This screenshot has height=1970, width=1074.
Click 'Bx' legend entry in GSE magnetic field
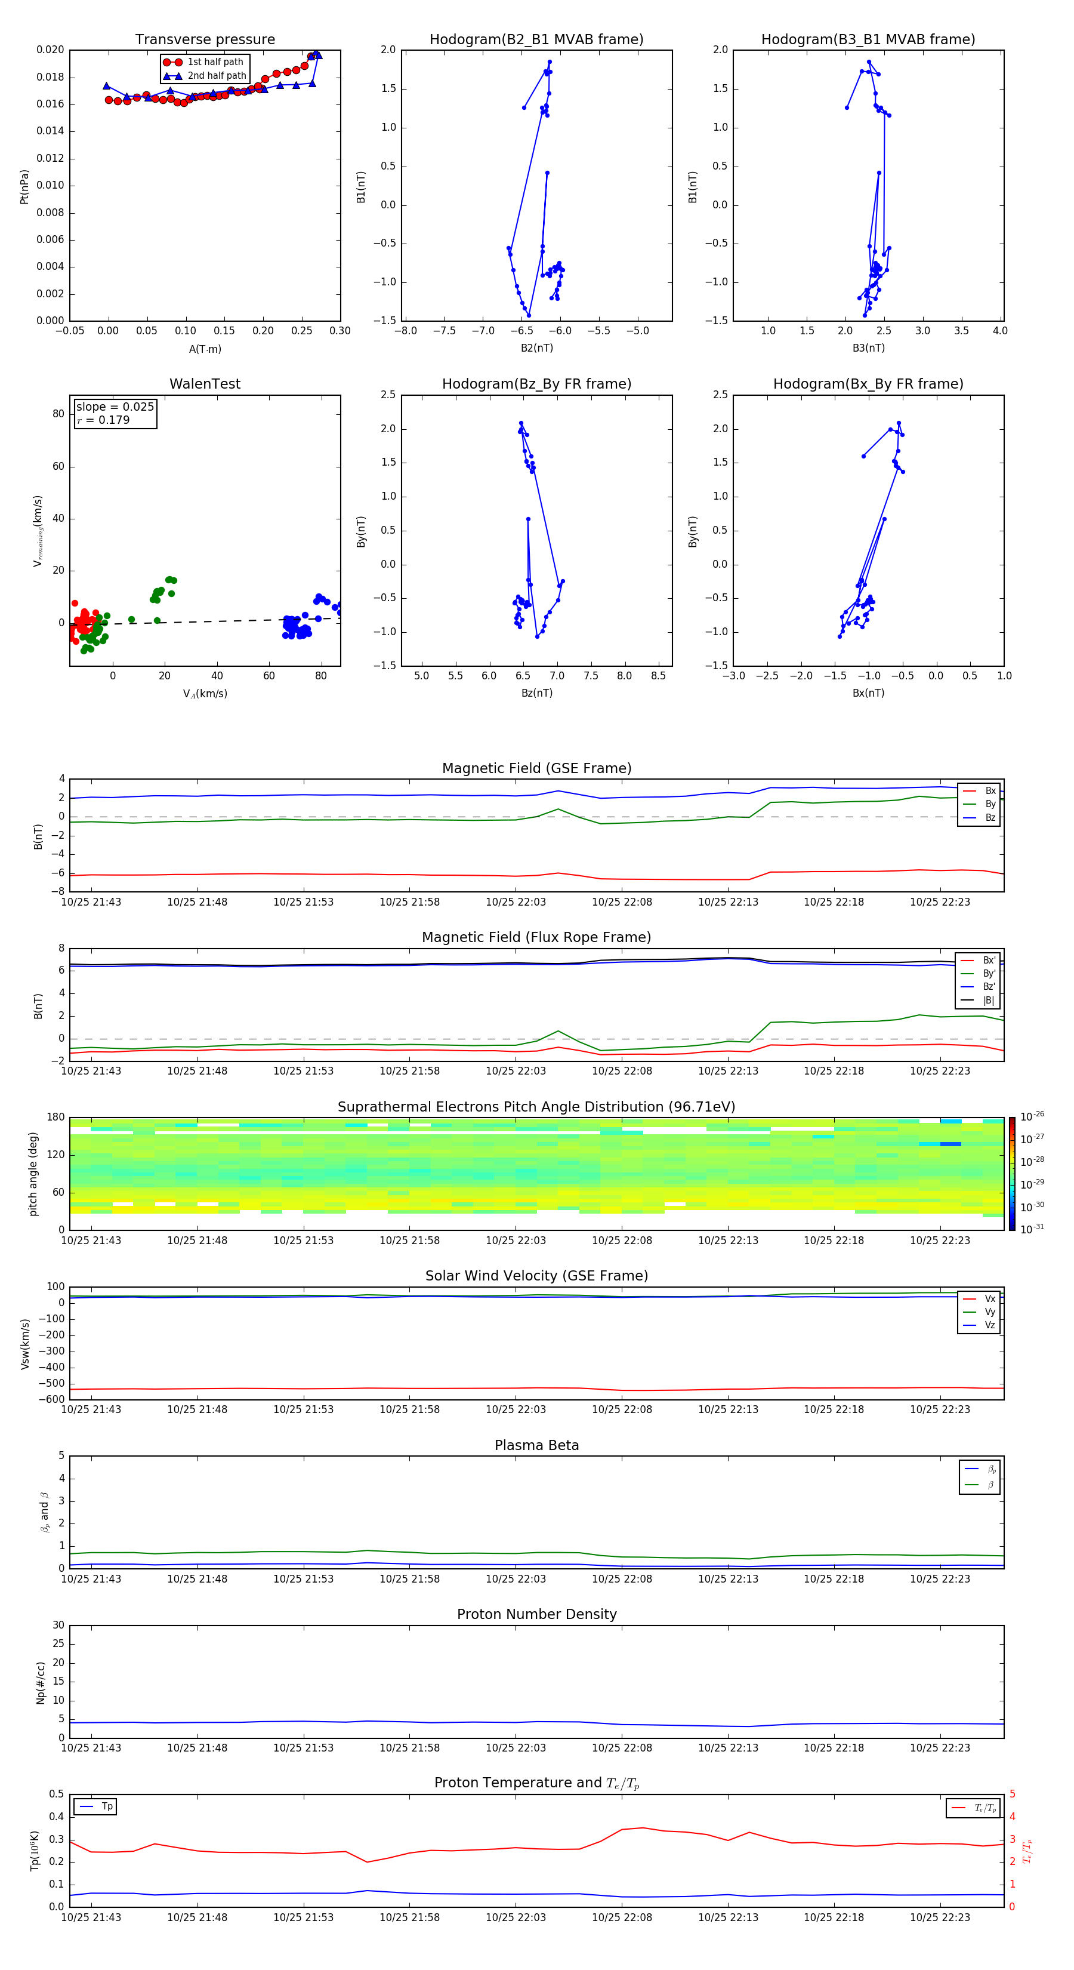979,791
